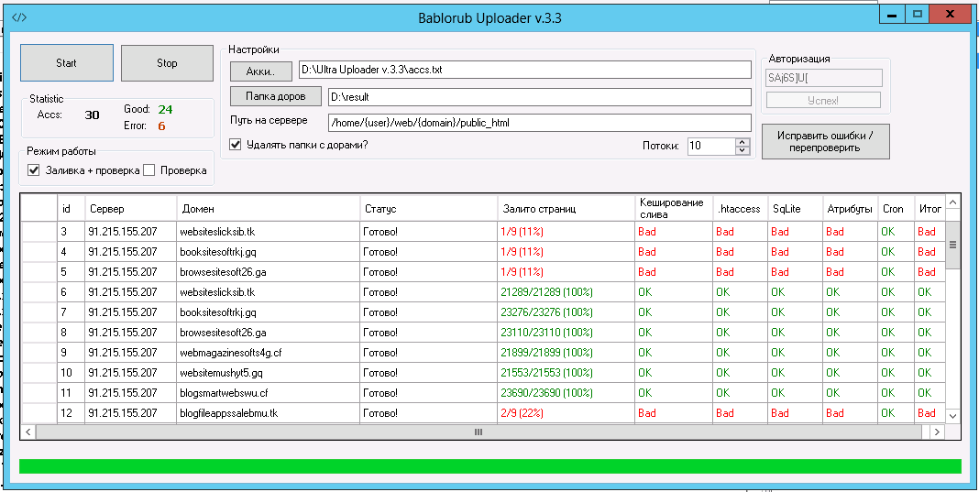Click the table scroll down arrow
The image size is (979, 492).
[952, 416]
